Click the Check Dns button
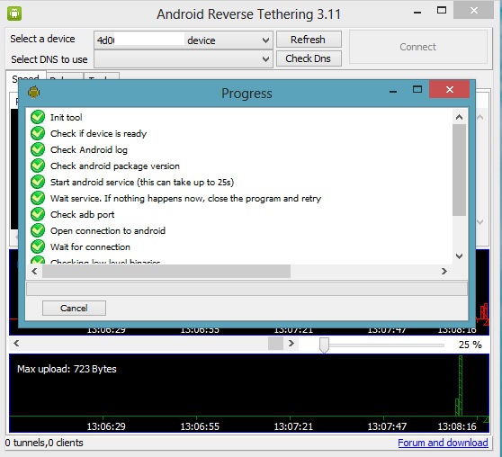 (x=309, y=58)
